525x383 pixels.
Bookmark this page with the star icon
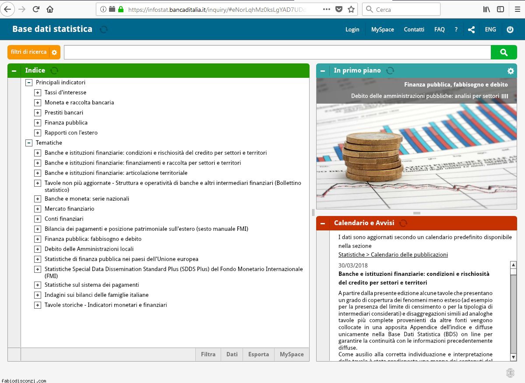coord(351,9)
